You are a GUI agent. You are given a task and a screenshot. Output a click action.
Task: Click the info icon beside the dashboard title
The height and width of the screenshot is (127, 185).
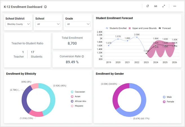click(x=46, y=7)
